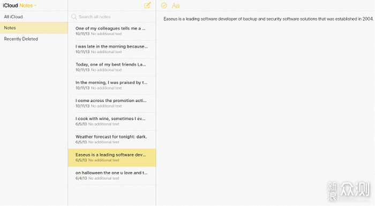The width and height of the screenshot is (375, 206).
Task: Open note 'I cook with wine, sometimes I ev...'
Action: 112,121
